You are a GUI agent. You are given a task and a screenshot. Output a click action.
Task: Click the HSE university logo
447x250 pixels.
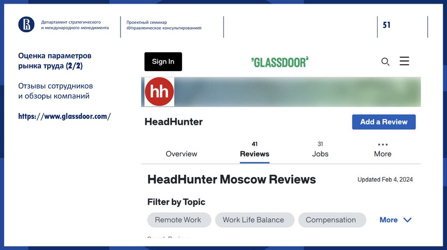pyautogui.click(x=26, y=24)
